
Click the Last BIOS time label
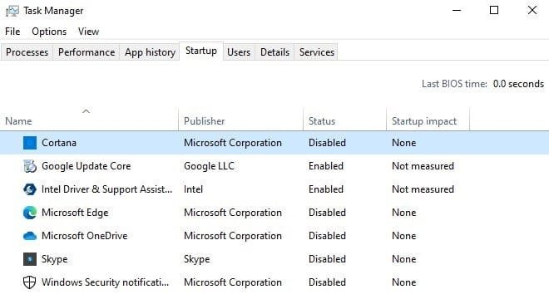[x=454, y=84]
